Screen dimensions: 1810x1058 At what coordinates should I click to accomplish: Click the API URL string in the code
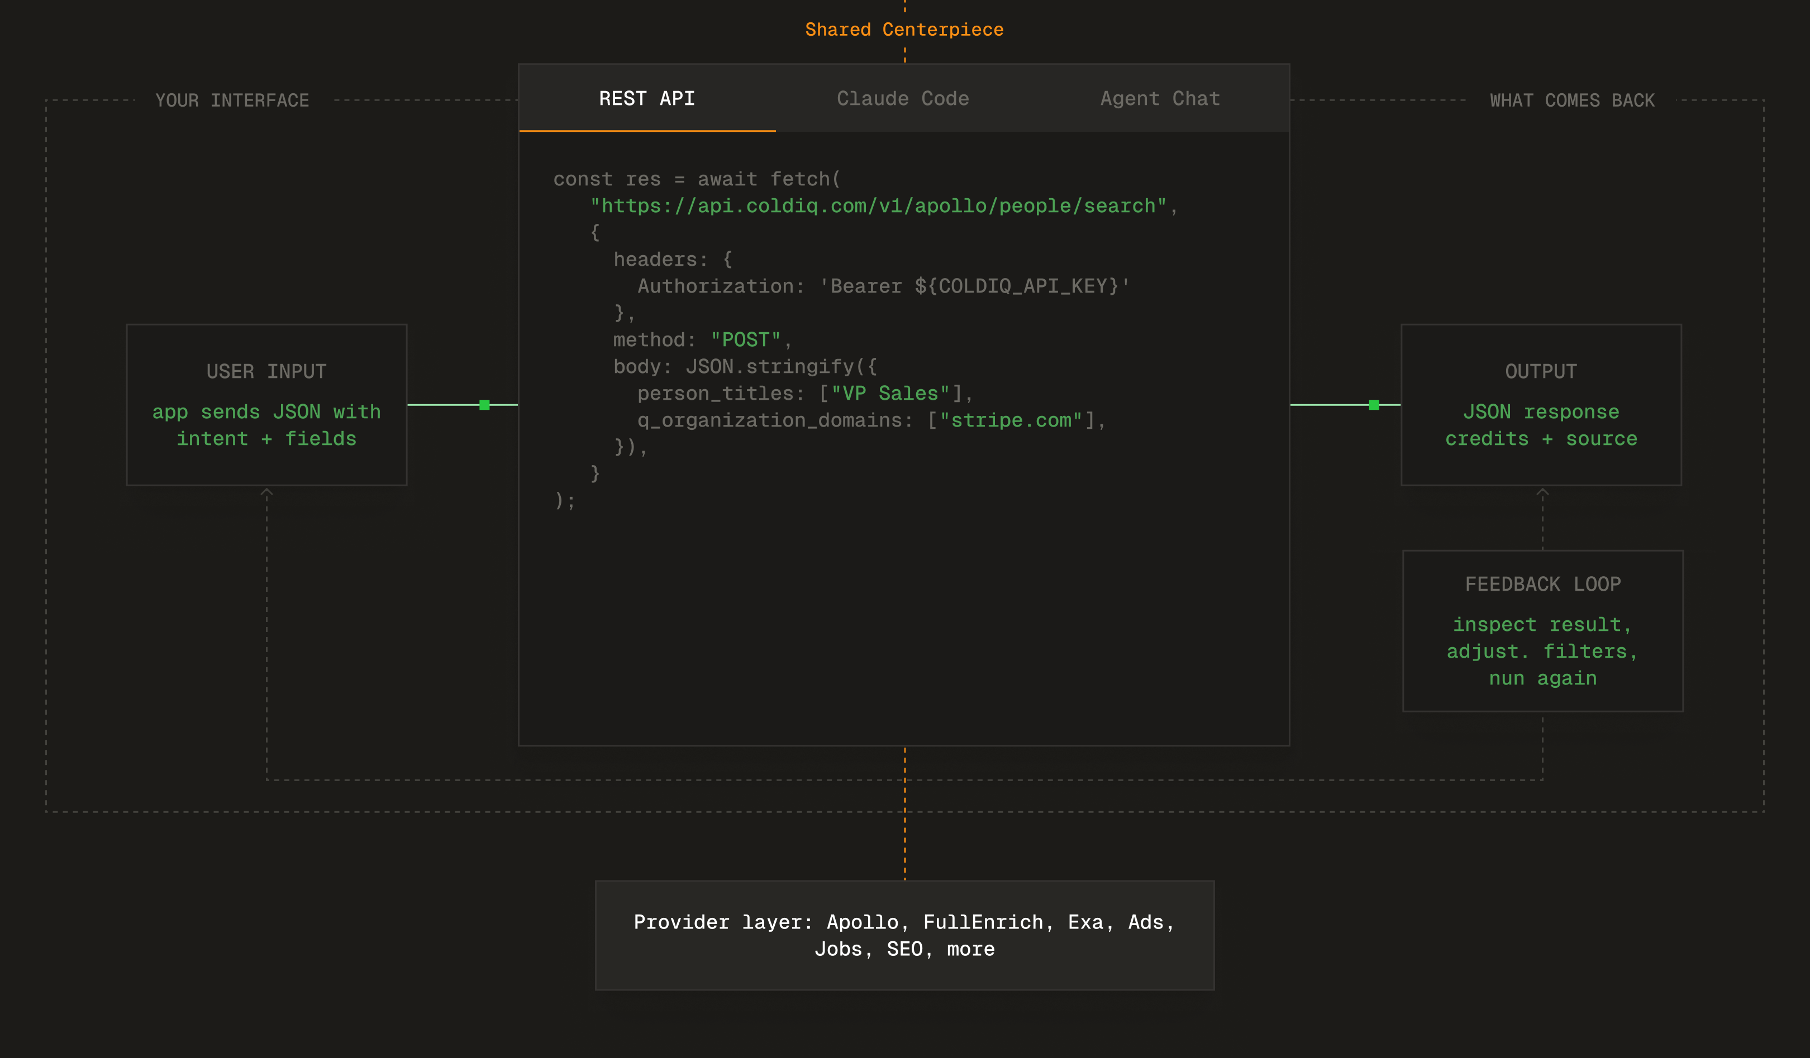coord(878,206)
